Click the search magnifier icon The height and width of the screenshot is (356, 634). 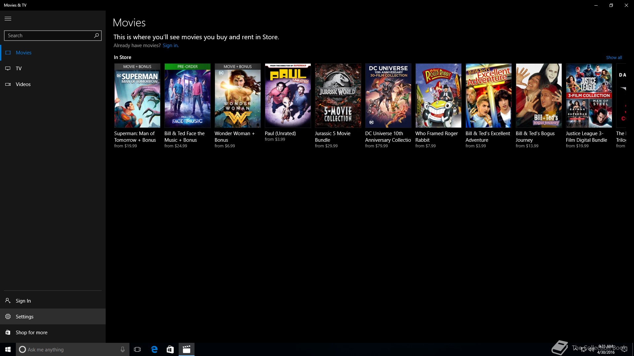[x=96, y=35]
